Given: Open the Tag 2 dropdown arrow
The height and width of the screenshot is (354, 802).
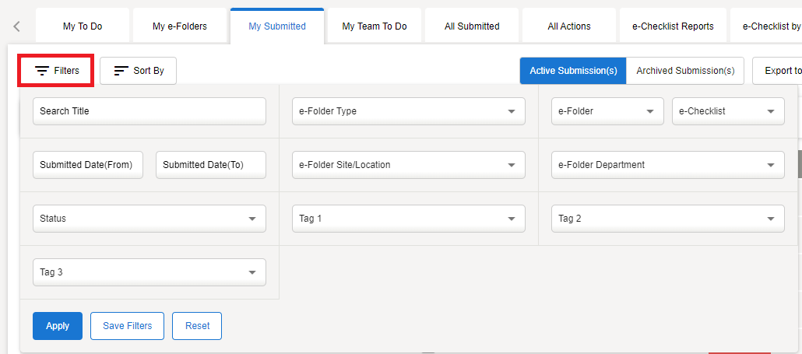Looking at the screenshot, I should tap(771, 219).
